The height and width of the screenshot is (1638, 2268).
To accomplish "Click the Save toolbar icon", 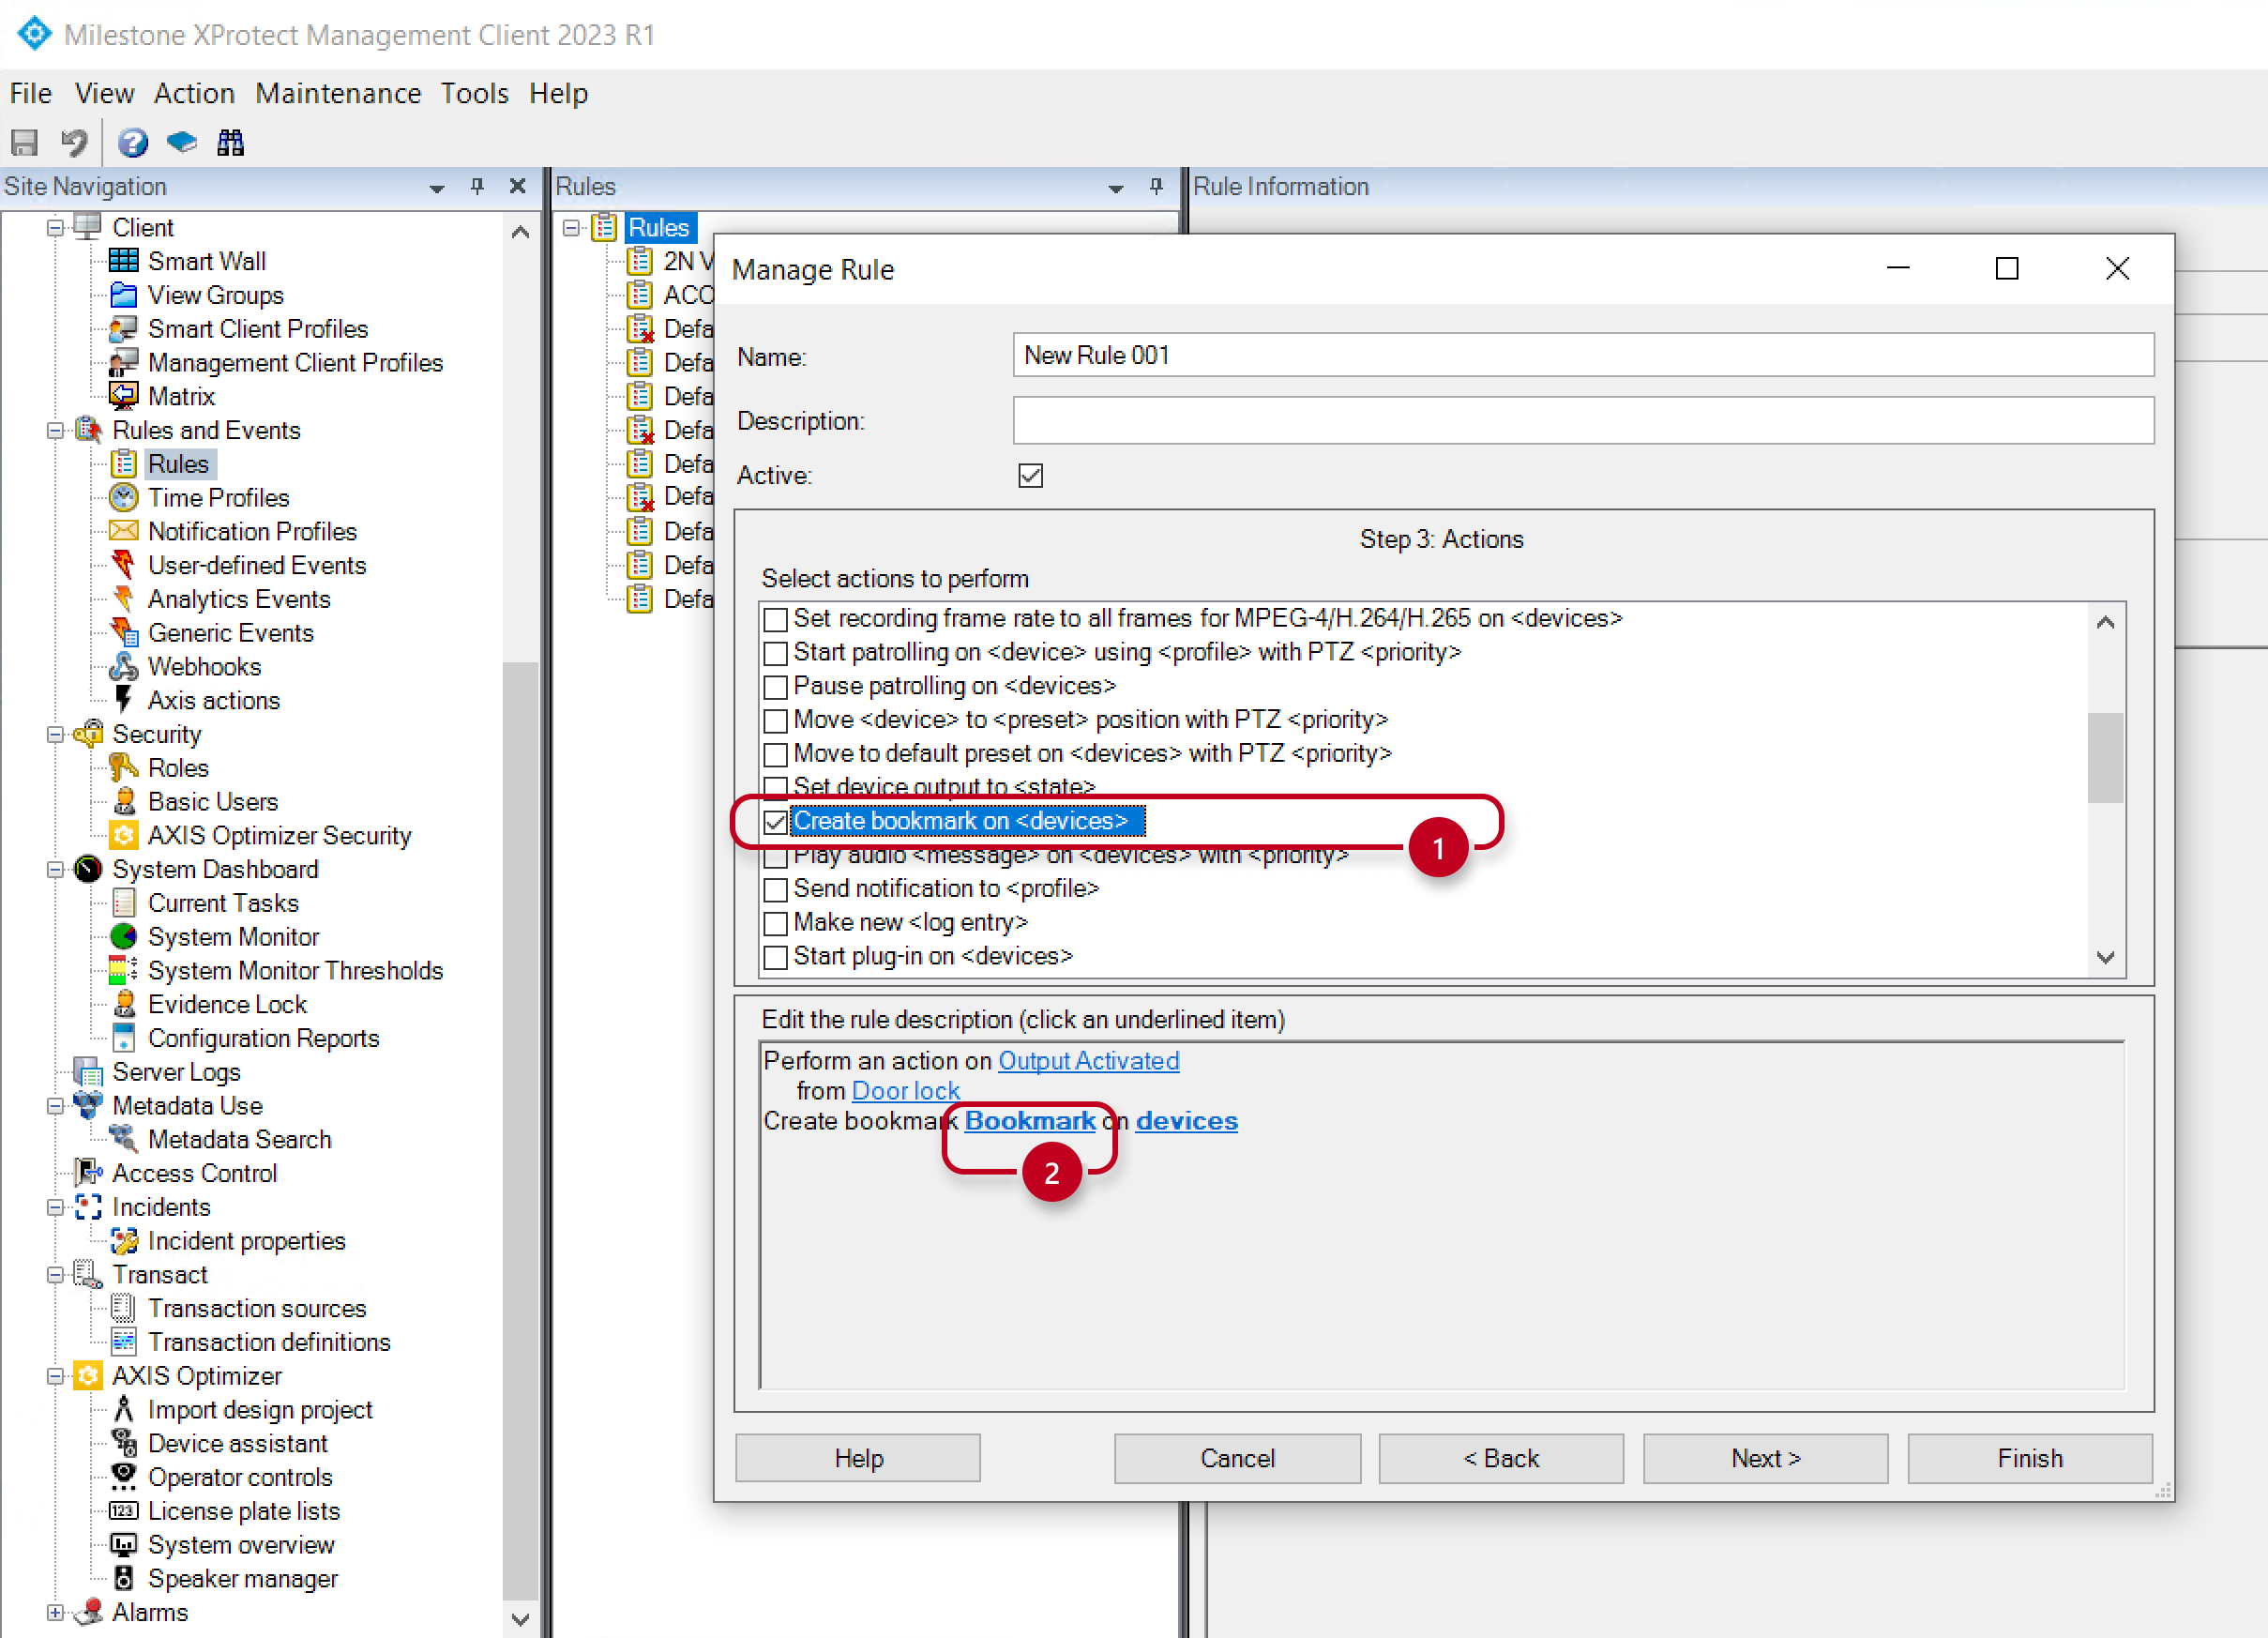I will pos(25,143).
